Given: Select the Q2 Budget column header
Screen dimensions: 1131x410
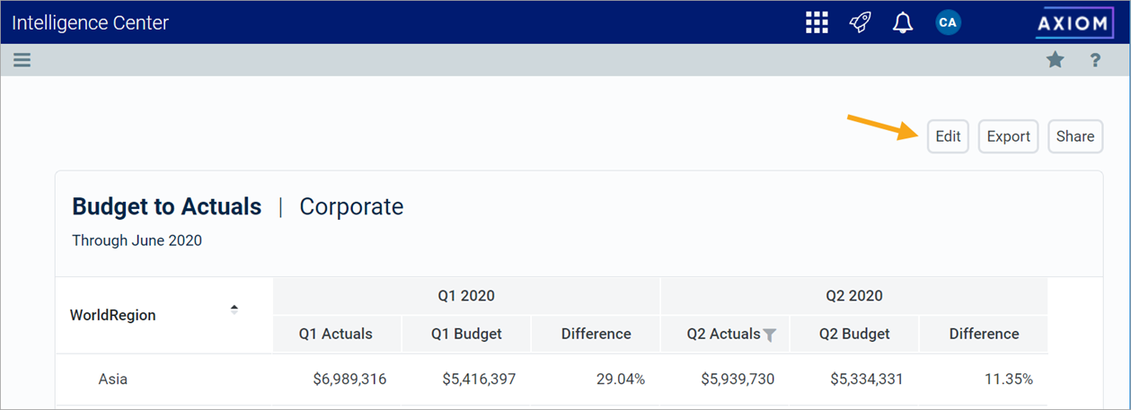Looking at the screenshot, I should (853, 334).
